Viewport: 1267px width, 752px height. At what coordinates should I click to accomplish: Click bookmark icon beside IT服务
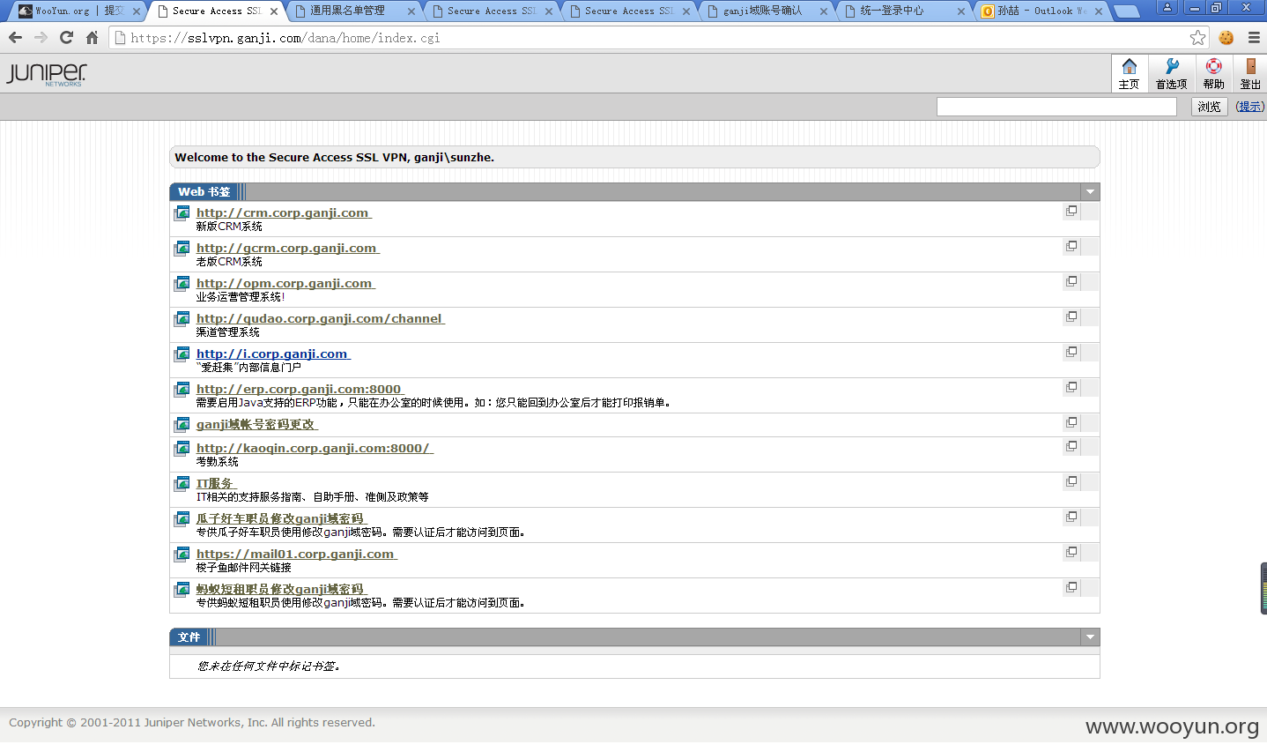(x=182, y=483)
